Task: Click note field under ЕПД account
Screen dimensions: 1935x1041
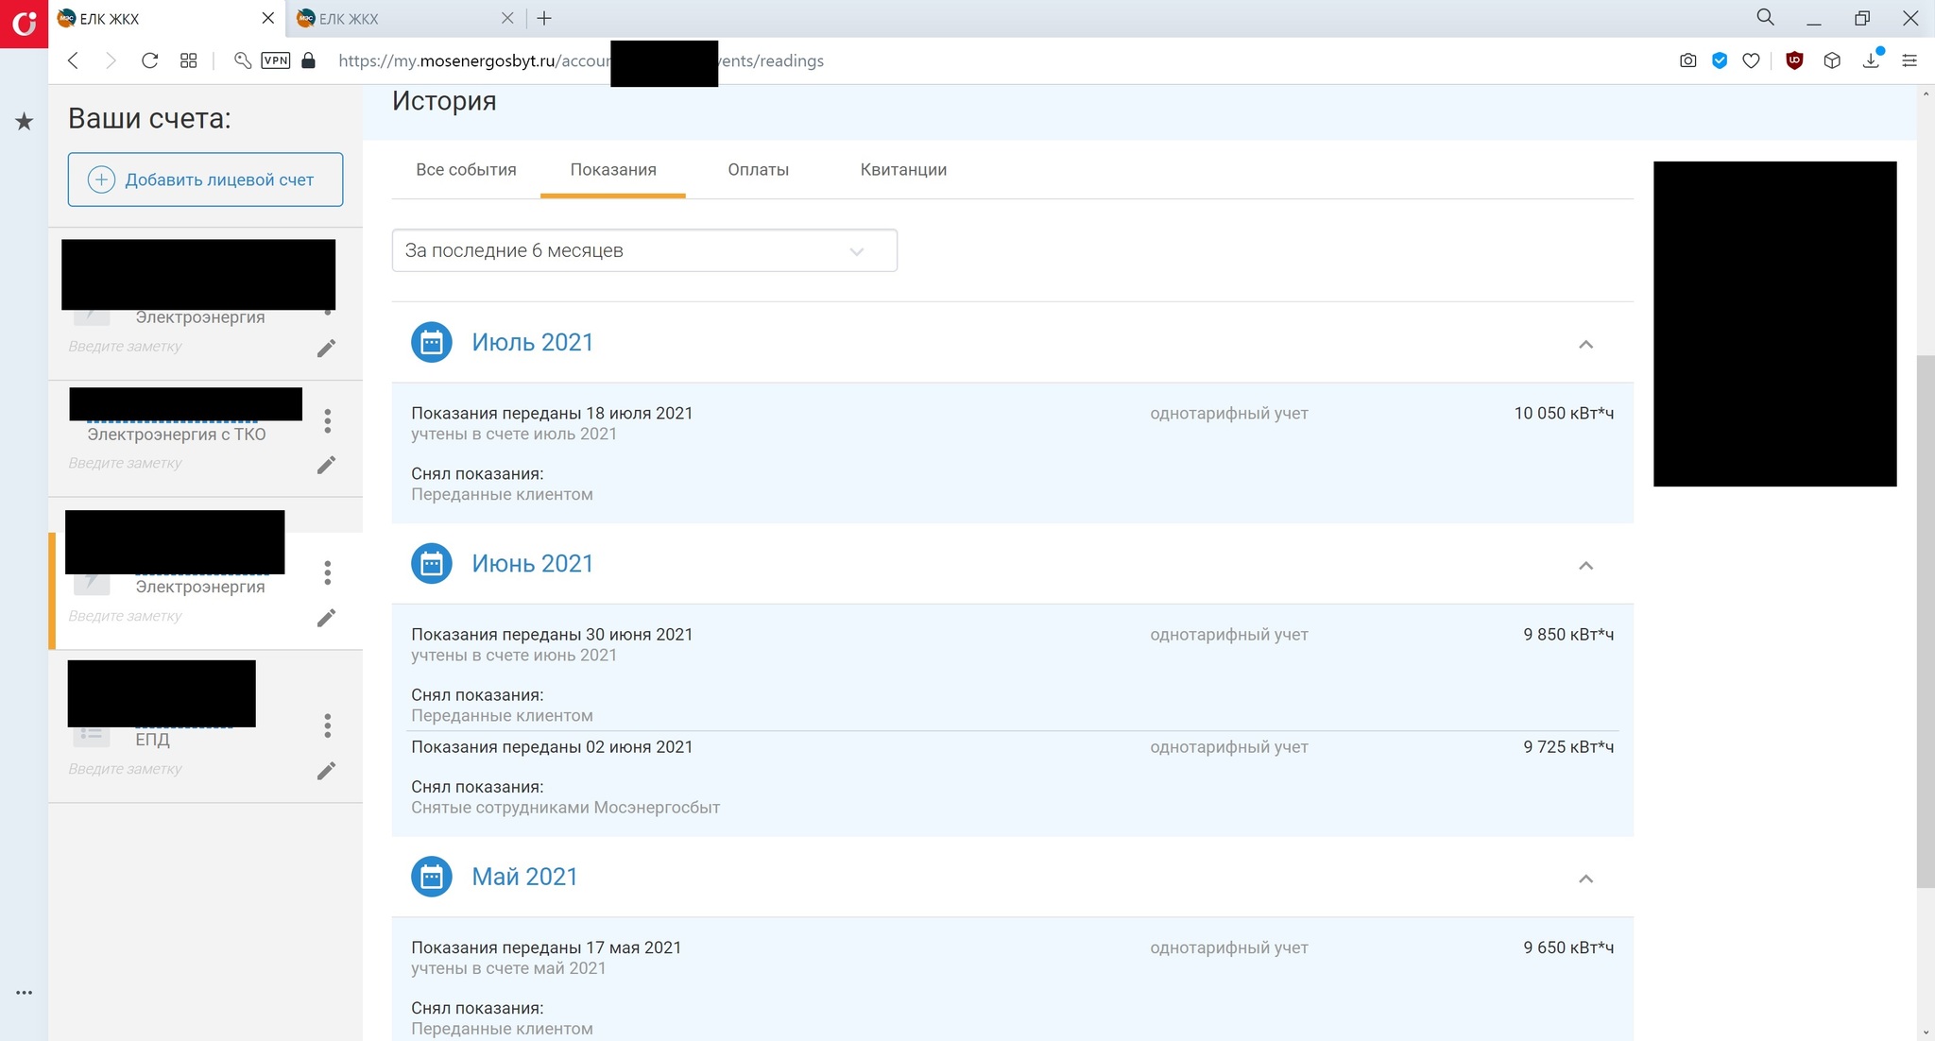Action: (126, 769)
